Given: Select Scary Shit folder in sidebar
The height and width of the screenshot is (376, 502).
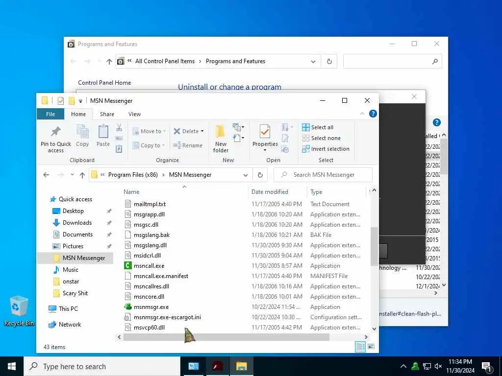Looking at the screenshot, I should tap(75, 293).
